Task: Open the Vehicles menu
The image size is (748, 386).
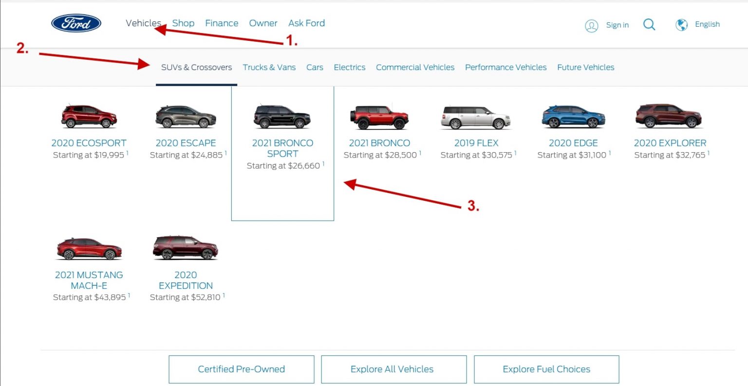Action: (143, 23)
